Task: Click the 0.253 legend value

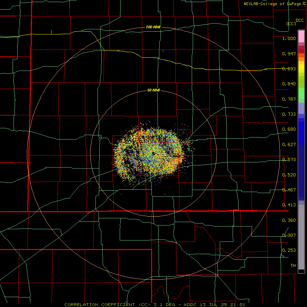Action: pyautogui.click(x=289, y=250)
